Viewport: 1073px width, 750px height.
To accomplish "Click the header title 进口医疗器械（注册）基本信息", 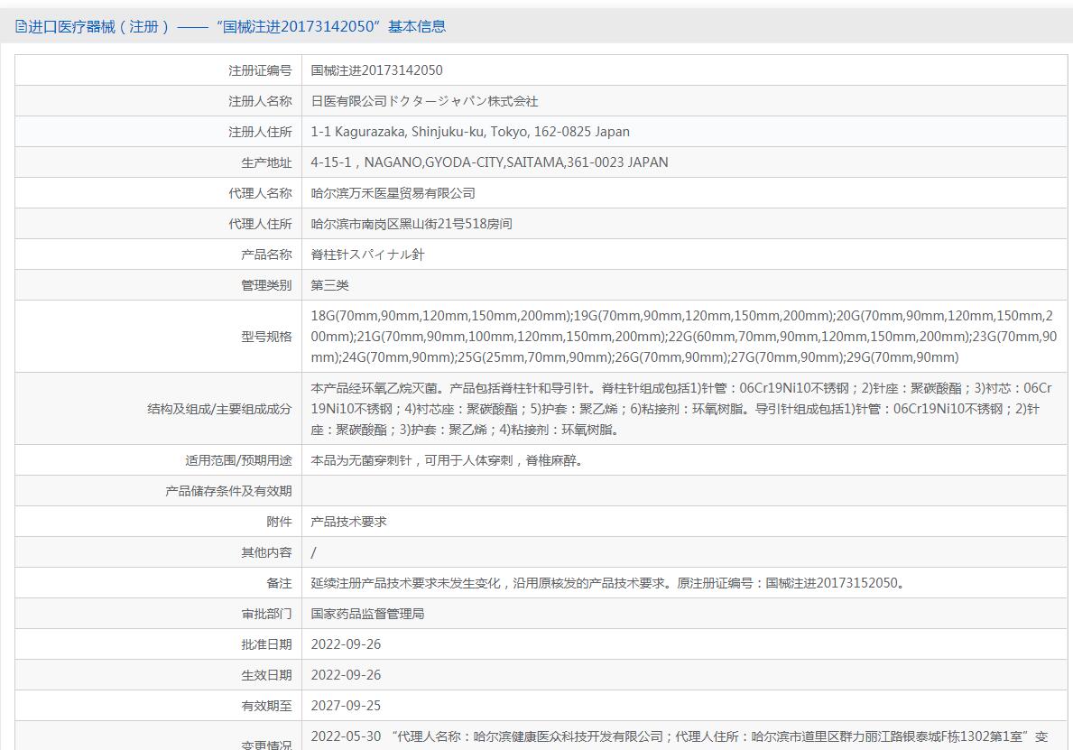I will (x=236, y=27).
